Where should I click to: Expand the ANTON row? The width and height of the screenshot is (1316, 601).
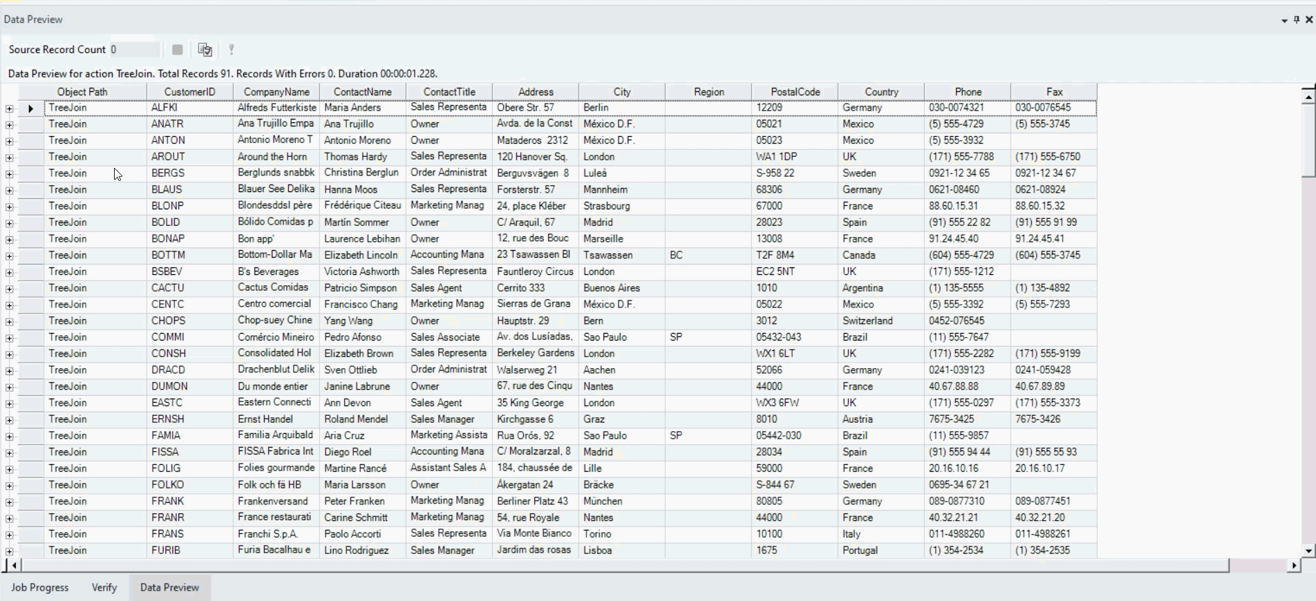9,142
